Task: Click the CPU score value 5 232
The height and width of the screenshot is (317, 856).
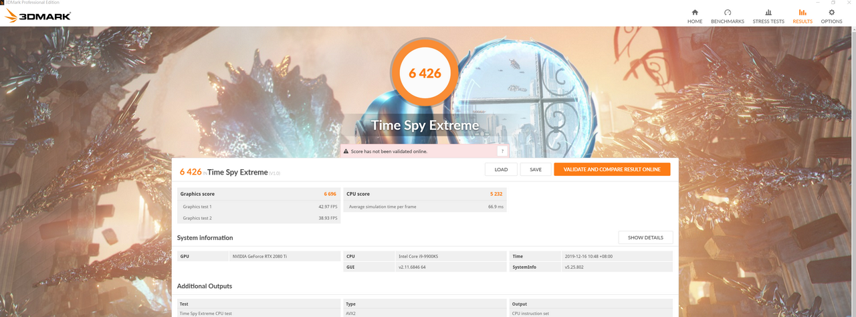Action: [x=496, y=194]
